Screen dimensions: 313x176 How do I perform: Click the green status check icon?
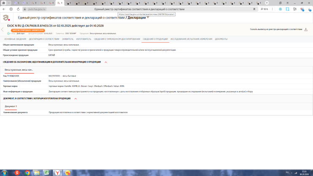(x=8, y=34)
